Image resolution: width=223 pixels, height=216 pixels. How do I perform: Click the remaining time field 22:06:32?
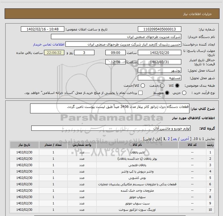(54, 52)
